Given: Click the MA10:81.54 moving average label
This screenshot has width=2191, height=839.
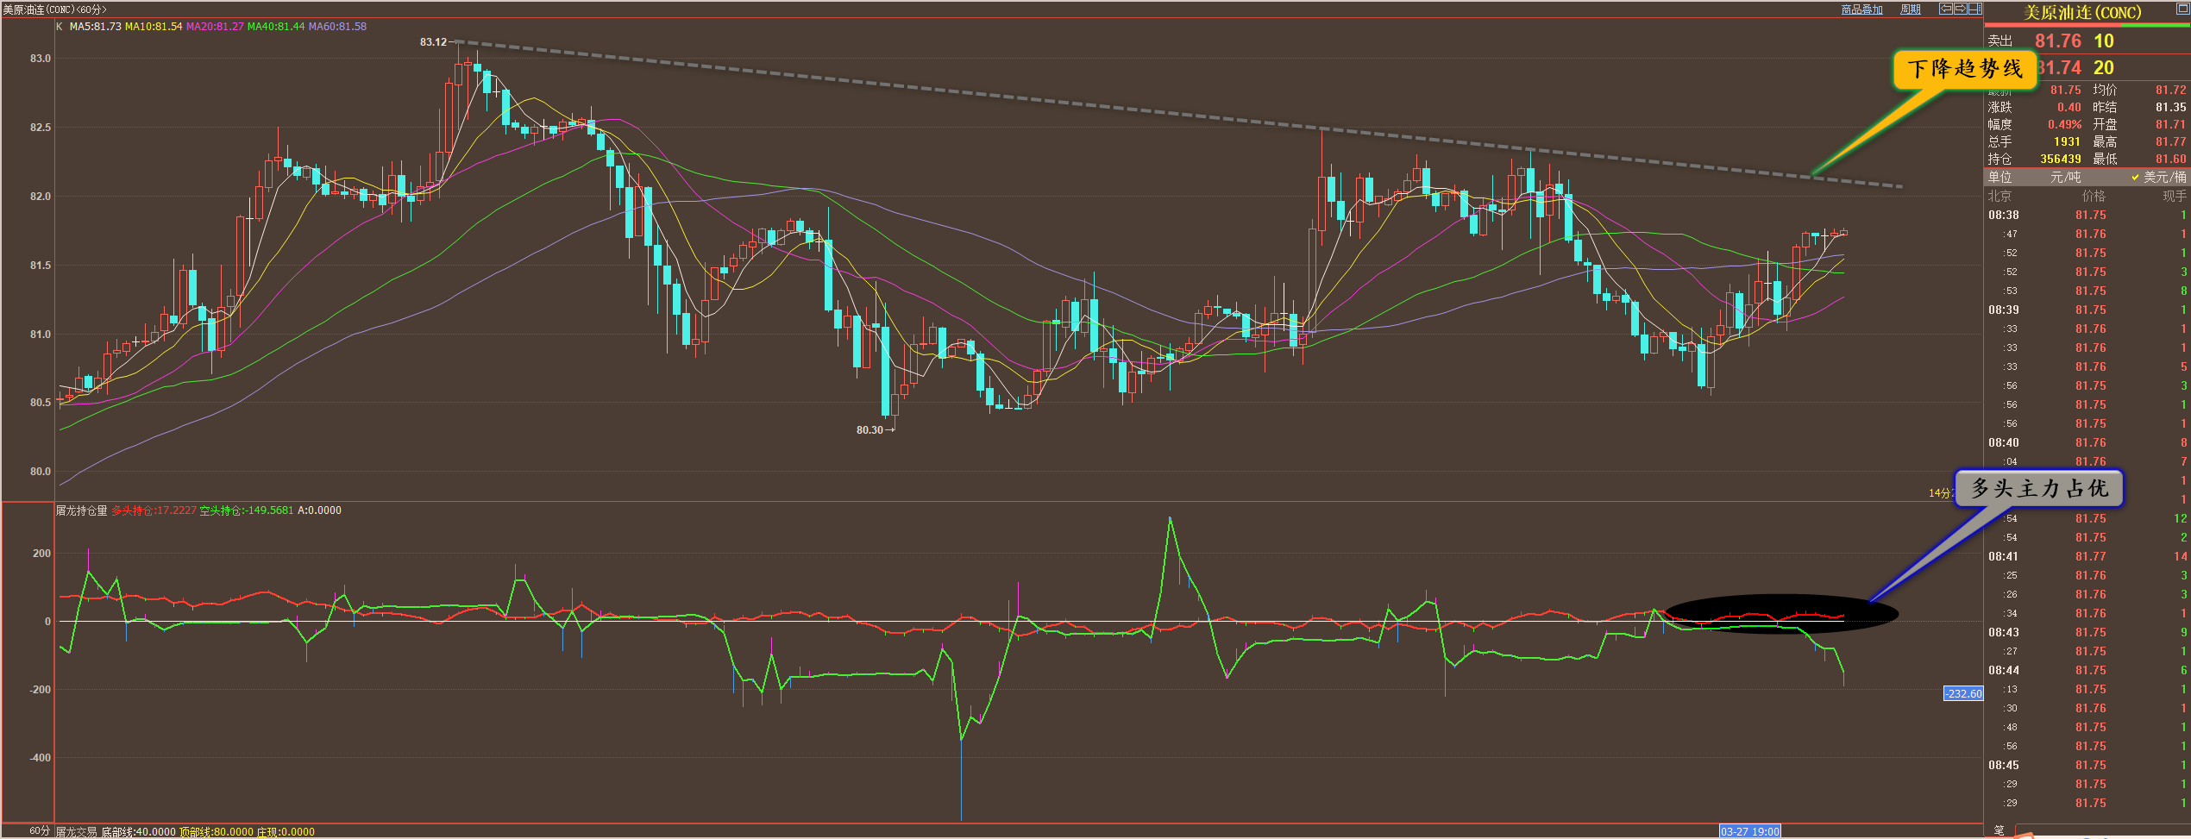Looking at the screenshot, I should (154, 27).
